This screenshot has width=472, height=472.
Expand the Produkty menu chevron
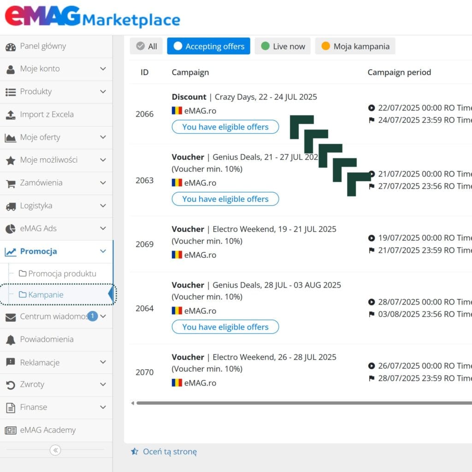point(103,92)
